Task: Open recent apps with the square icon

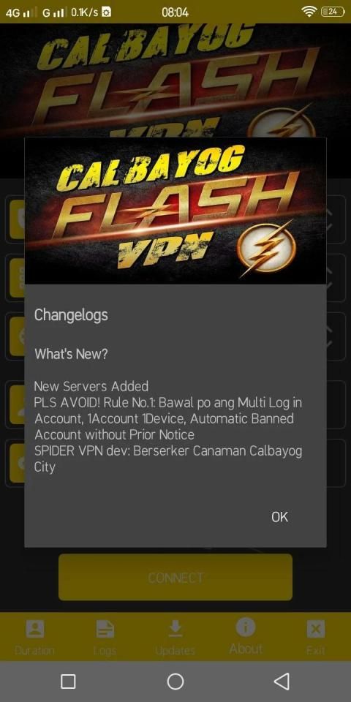Action: [x=68, y=682]
